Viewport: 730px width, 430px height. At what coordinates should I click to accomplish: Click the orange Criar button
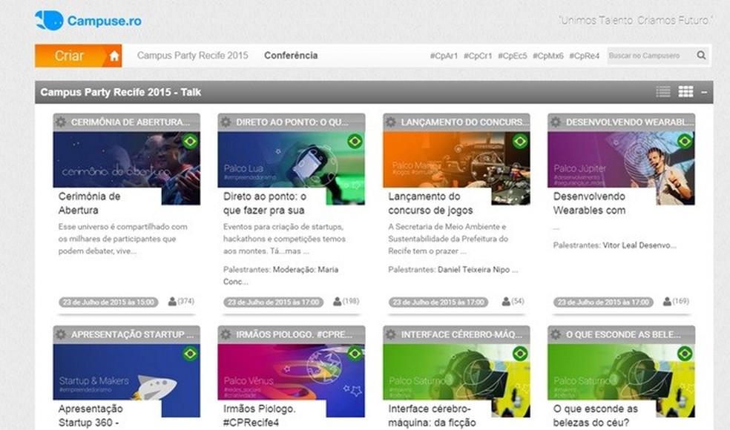tap(70, 56)
